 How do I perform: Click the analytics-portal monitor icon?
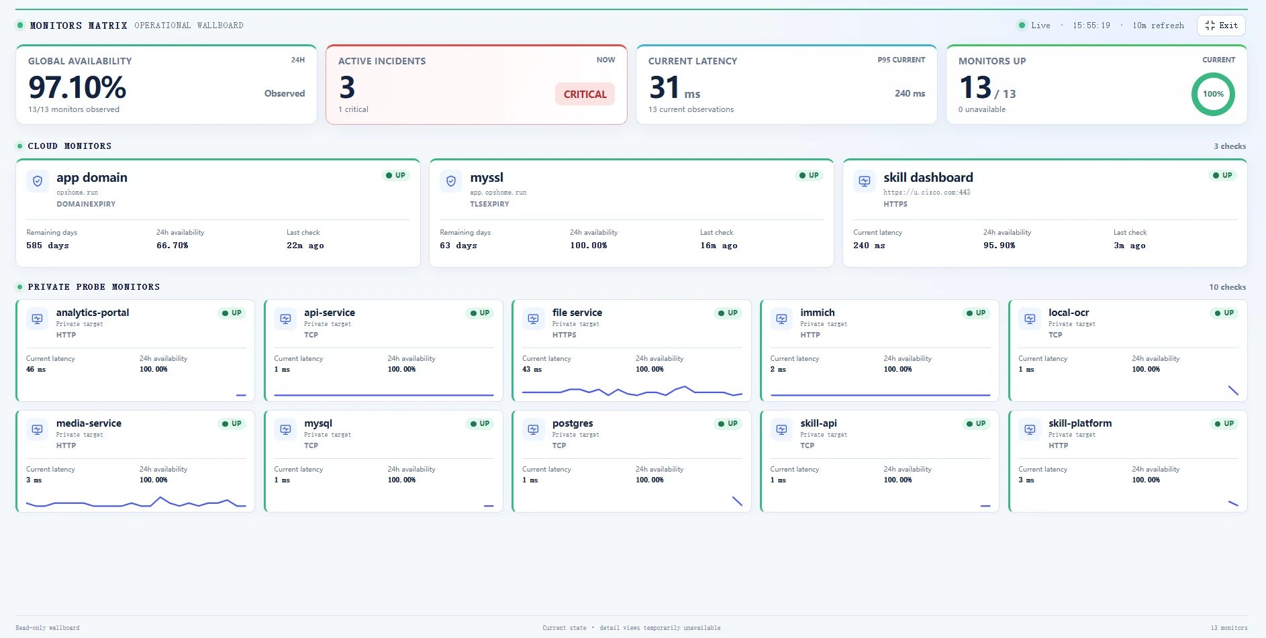(x=38, y=319)
